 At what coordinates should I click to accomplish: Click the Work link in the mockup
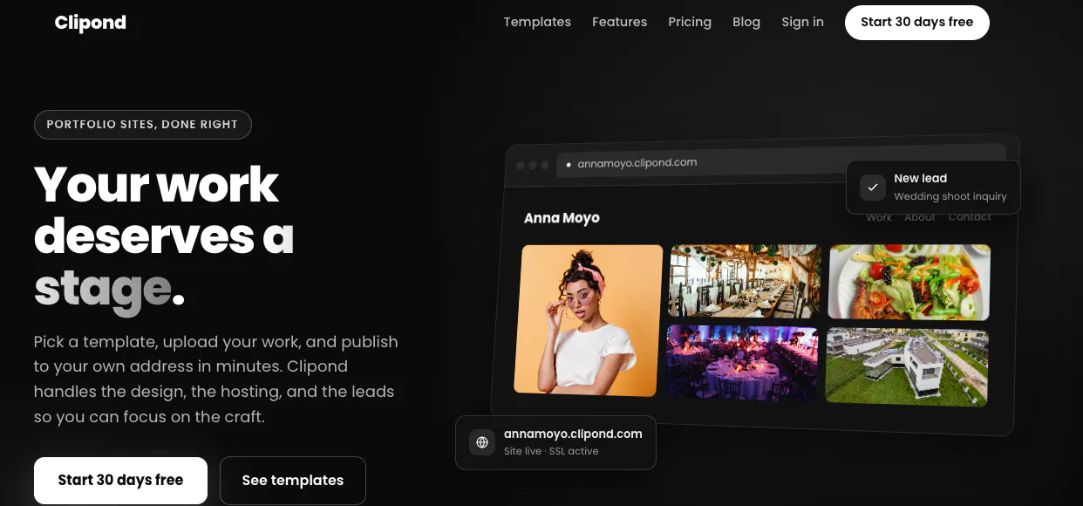[x=879, y=217]
